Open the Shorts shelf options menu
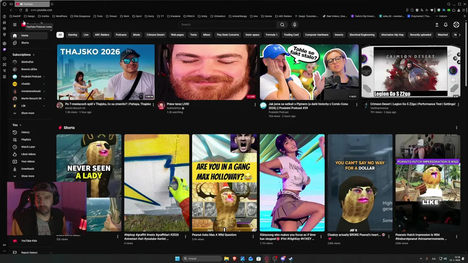The image size is (468, 263). (x=456, y=127)
